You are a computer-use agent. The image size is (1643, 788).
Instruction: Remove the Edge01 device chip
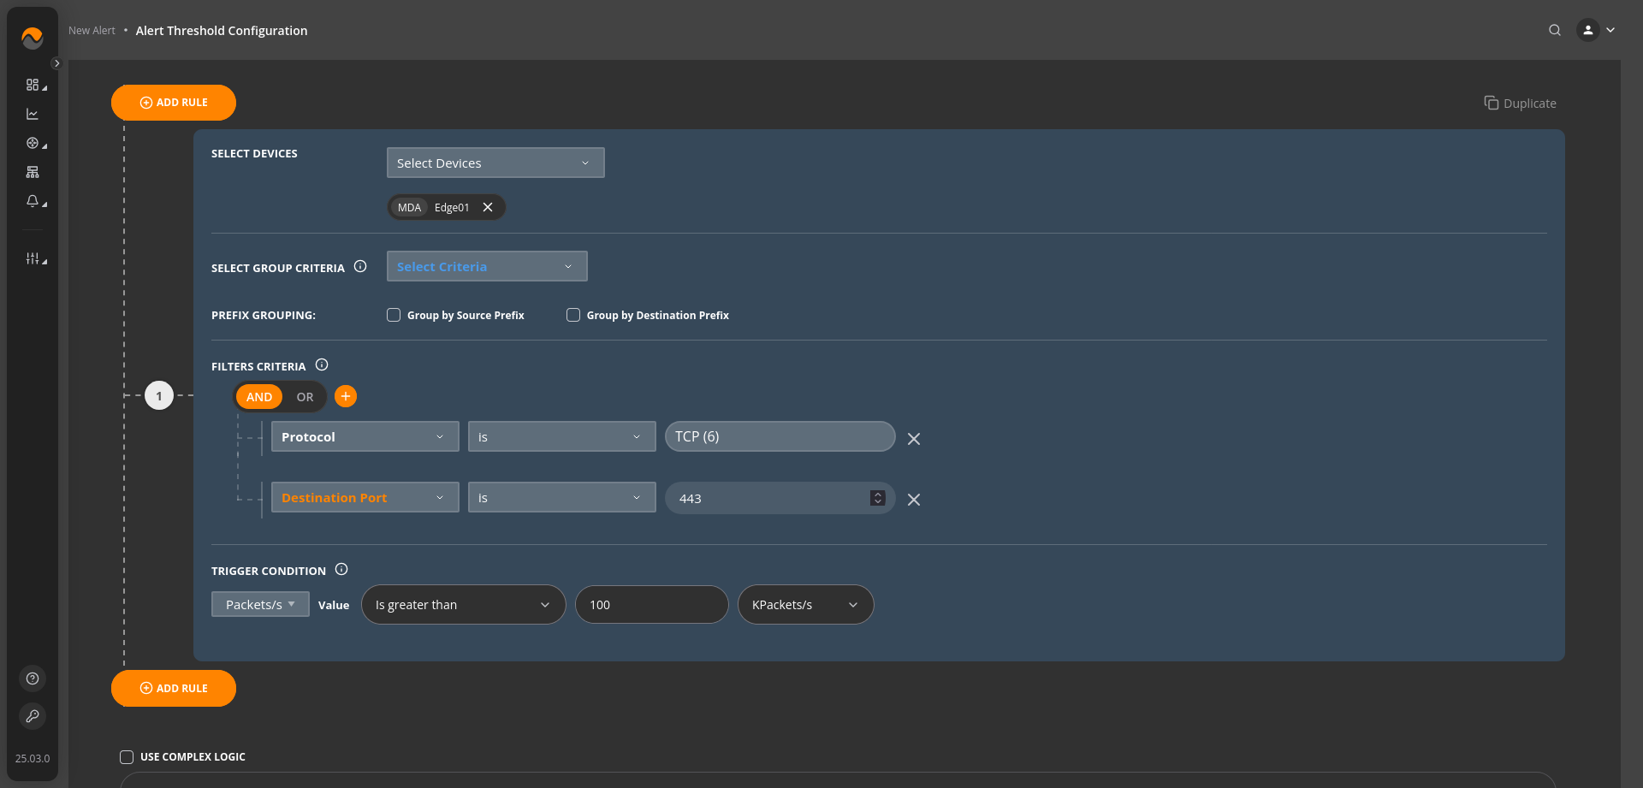tap(488, 207)
